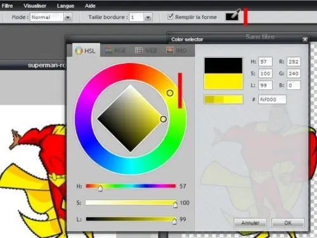Click the yellow new color swatch

tap(223, 81)
